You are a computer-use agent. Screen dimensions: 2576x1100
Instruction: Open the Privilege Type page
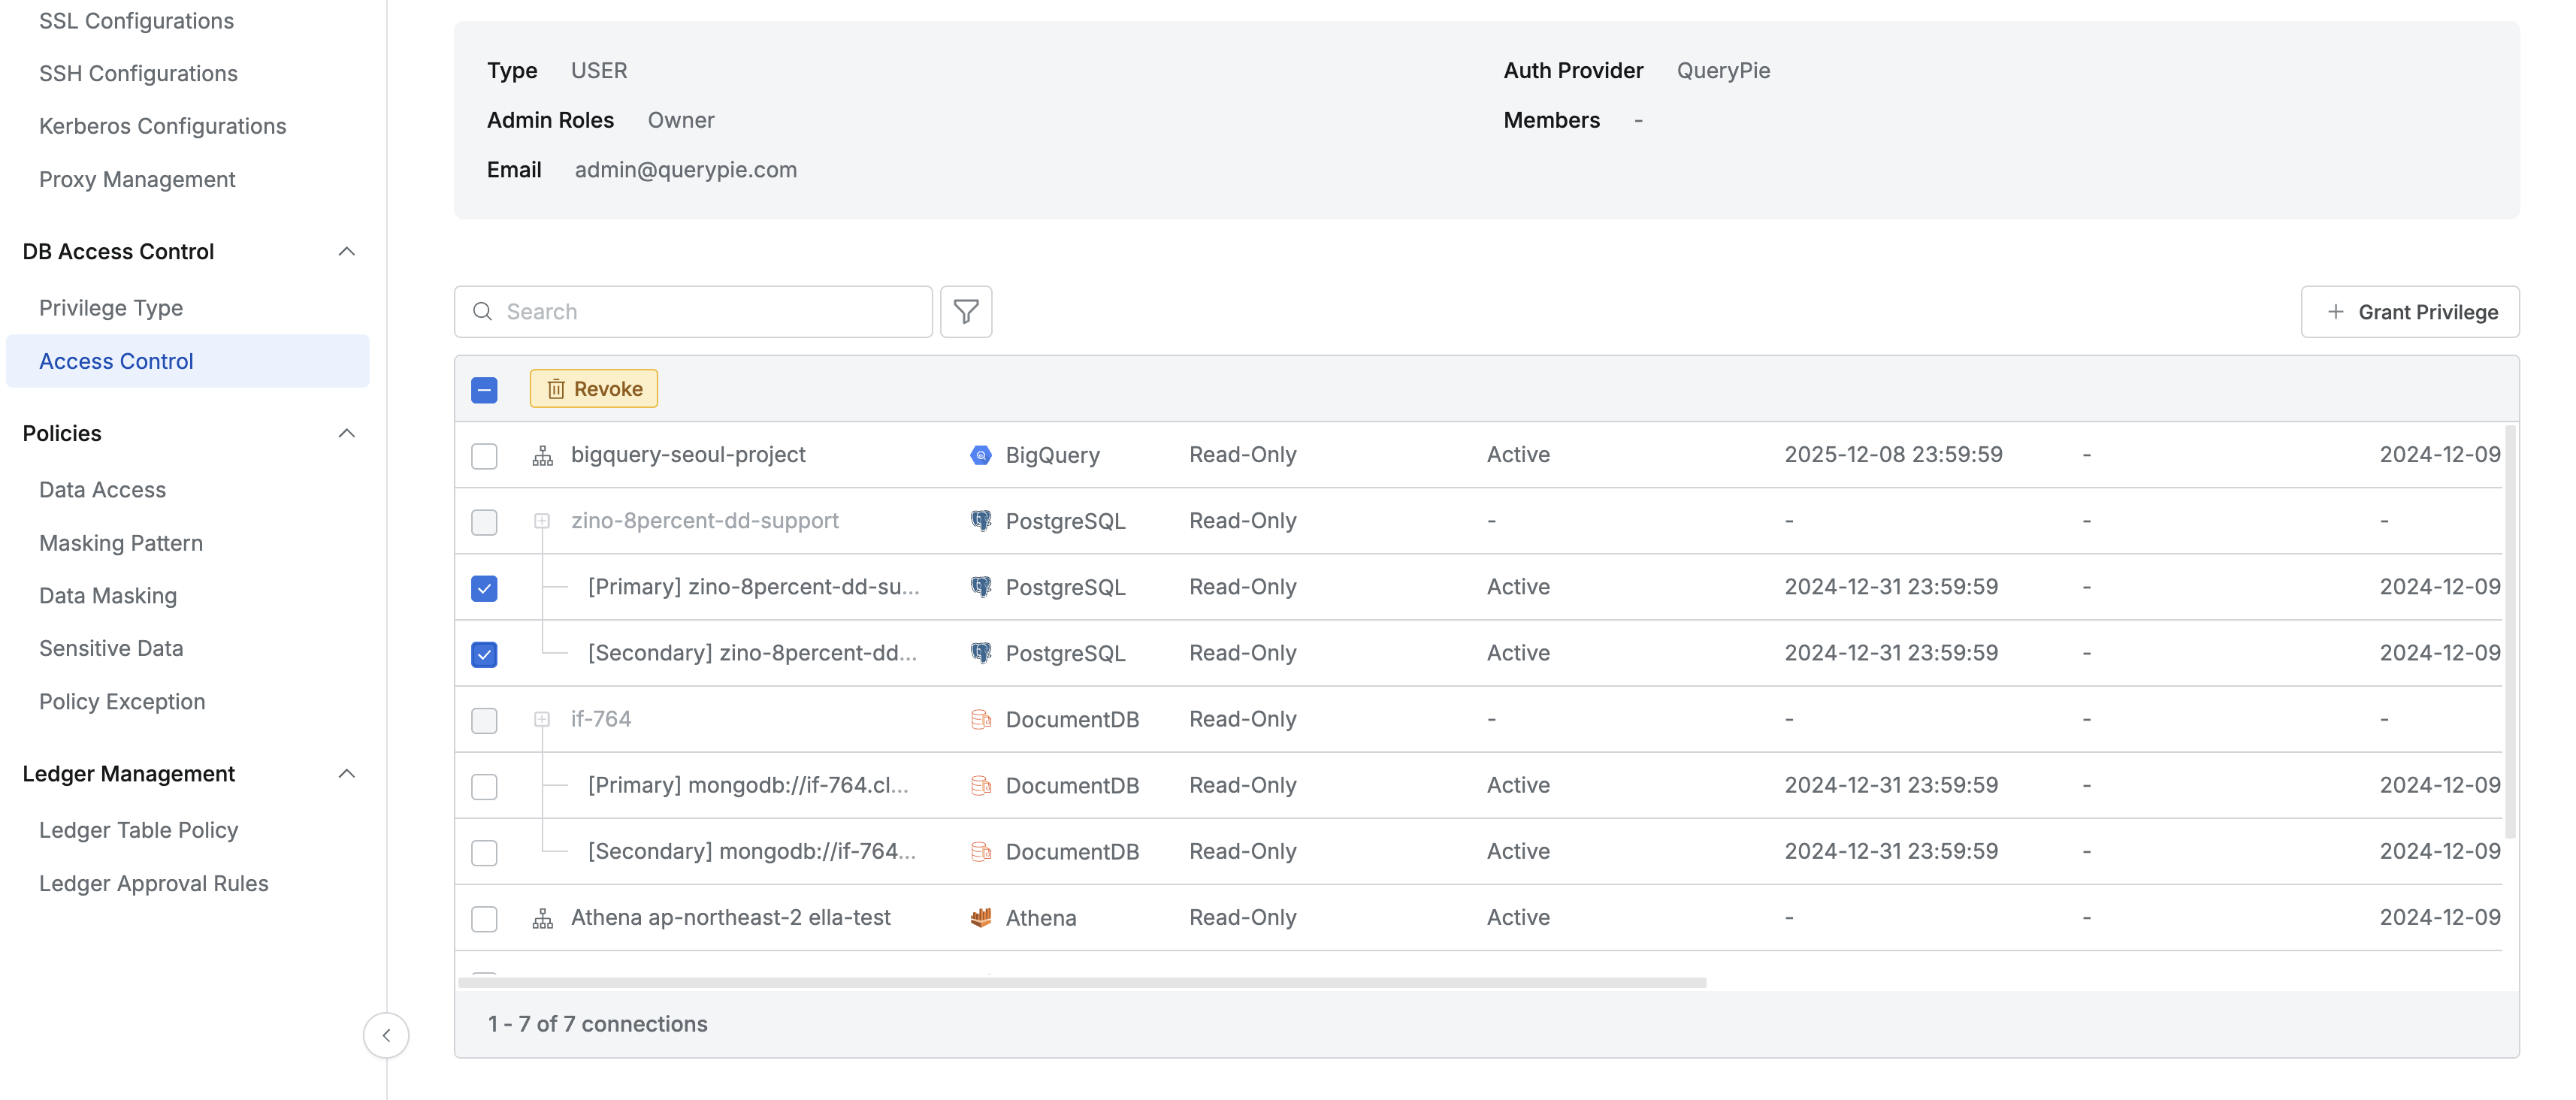[111, 307]
